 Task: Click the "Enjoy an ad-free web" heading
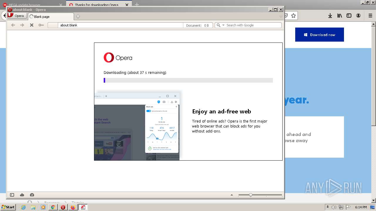[221, 111]
